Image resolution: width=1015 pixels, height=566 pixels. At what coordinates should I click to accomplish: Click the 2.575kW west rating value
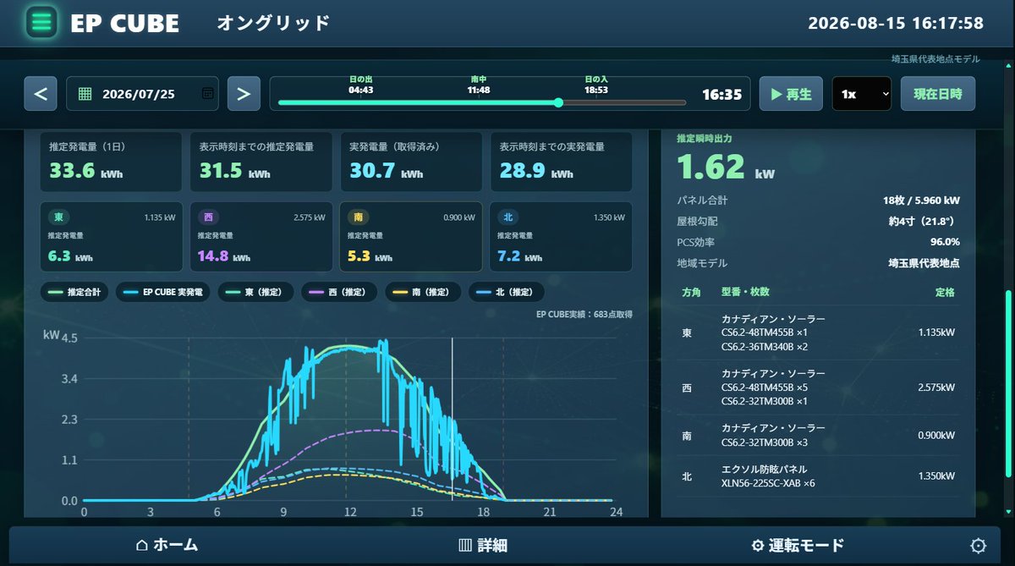936,387
